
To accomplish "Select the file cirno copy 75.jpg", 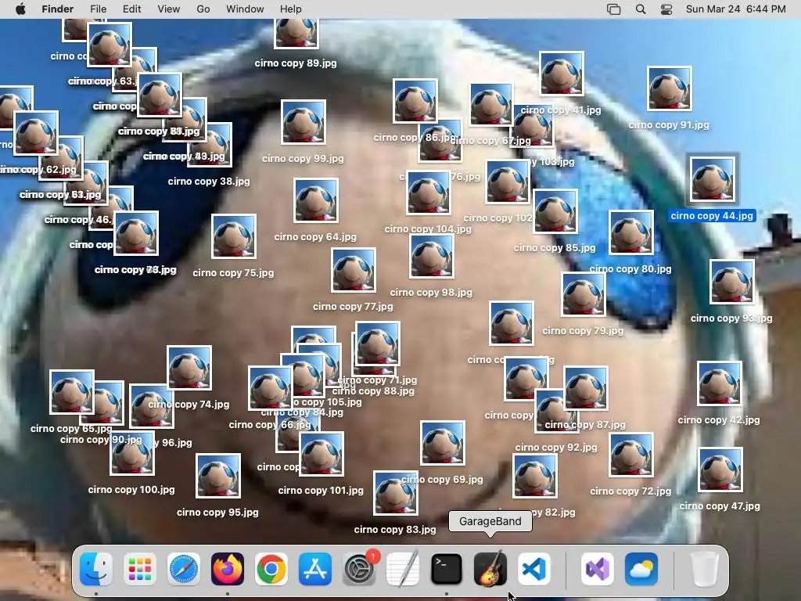I will click(x=234, y=236).
